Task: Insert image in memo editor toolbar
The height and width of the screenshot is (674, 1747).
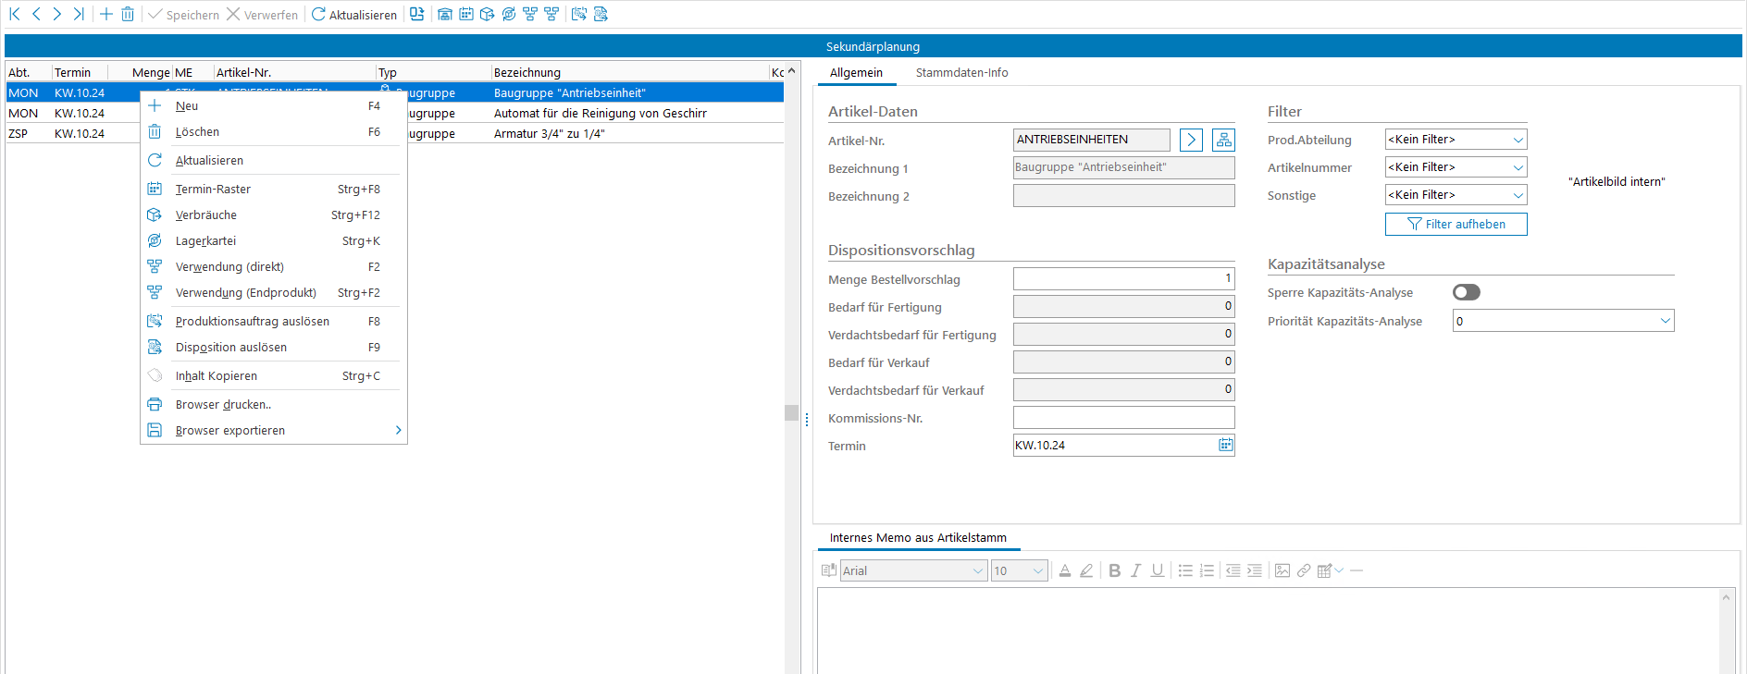Action: click(1282, 570)
